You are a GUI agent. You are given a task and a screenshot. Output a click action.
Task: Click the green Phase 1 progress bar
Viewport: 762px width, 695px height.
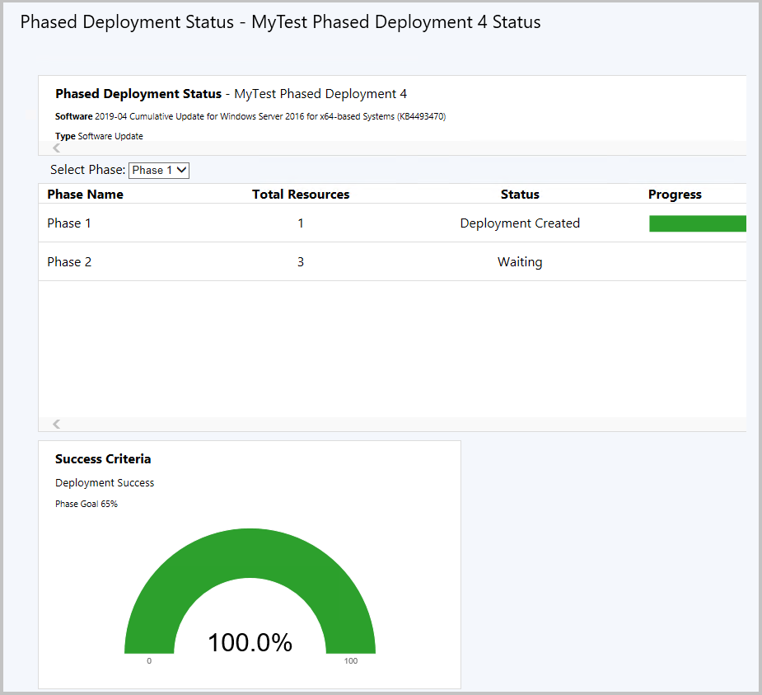tap(697, 223)
